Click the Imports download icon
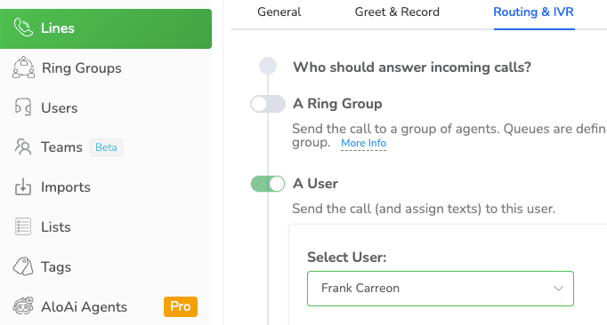The image size is (607, 325). coord(23,186)
